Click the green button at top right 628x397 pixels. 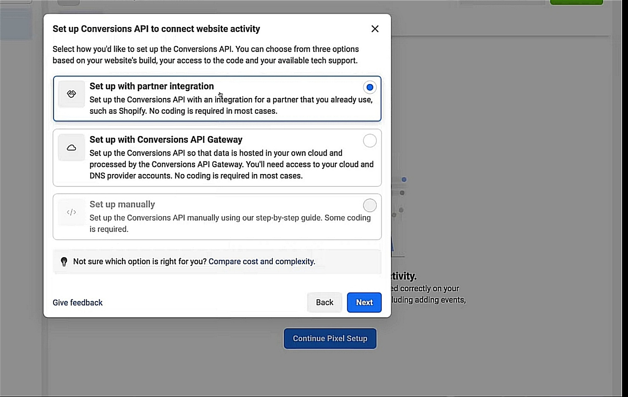576,2
